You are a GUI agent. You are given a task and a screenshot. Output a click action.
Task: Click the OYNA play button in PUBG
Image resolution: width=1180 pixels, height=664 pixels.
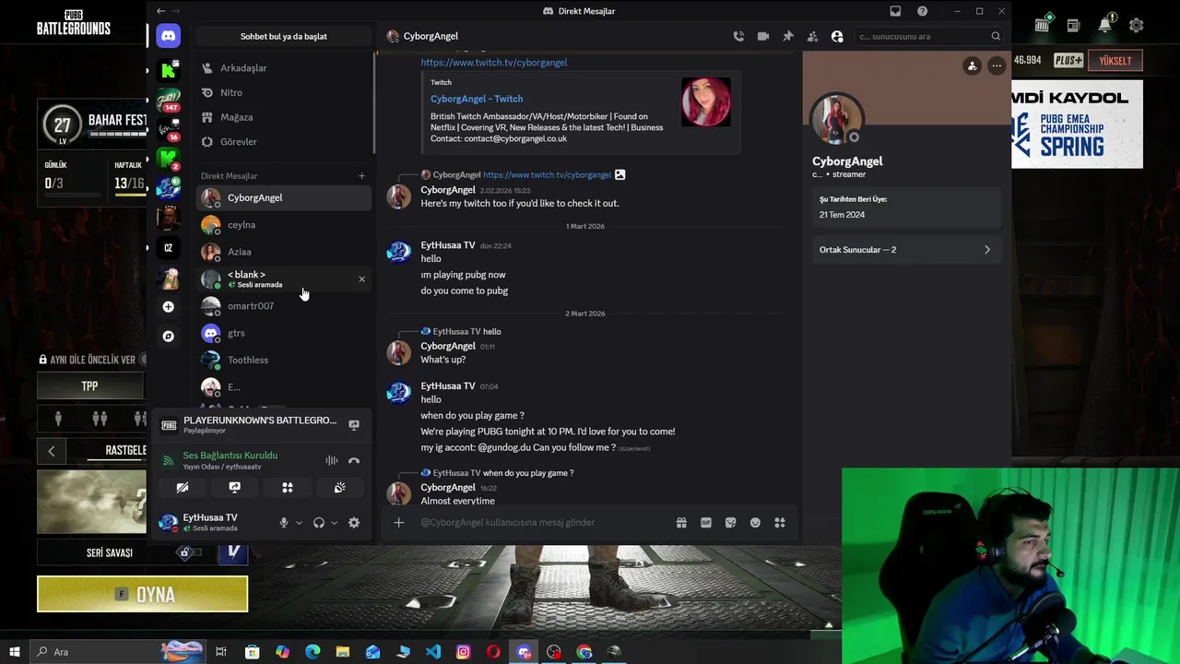coord(143,594)
